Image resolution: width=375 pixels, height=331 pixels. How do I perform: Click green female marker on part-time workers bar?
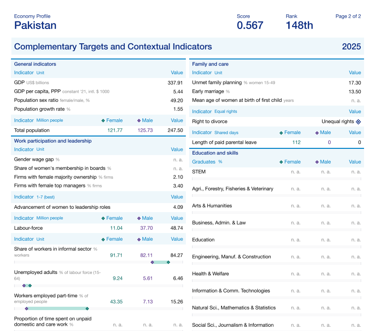point(88,309)
